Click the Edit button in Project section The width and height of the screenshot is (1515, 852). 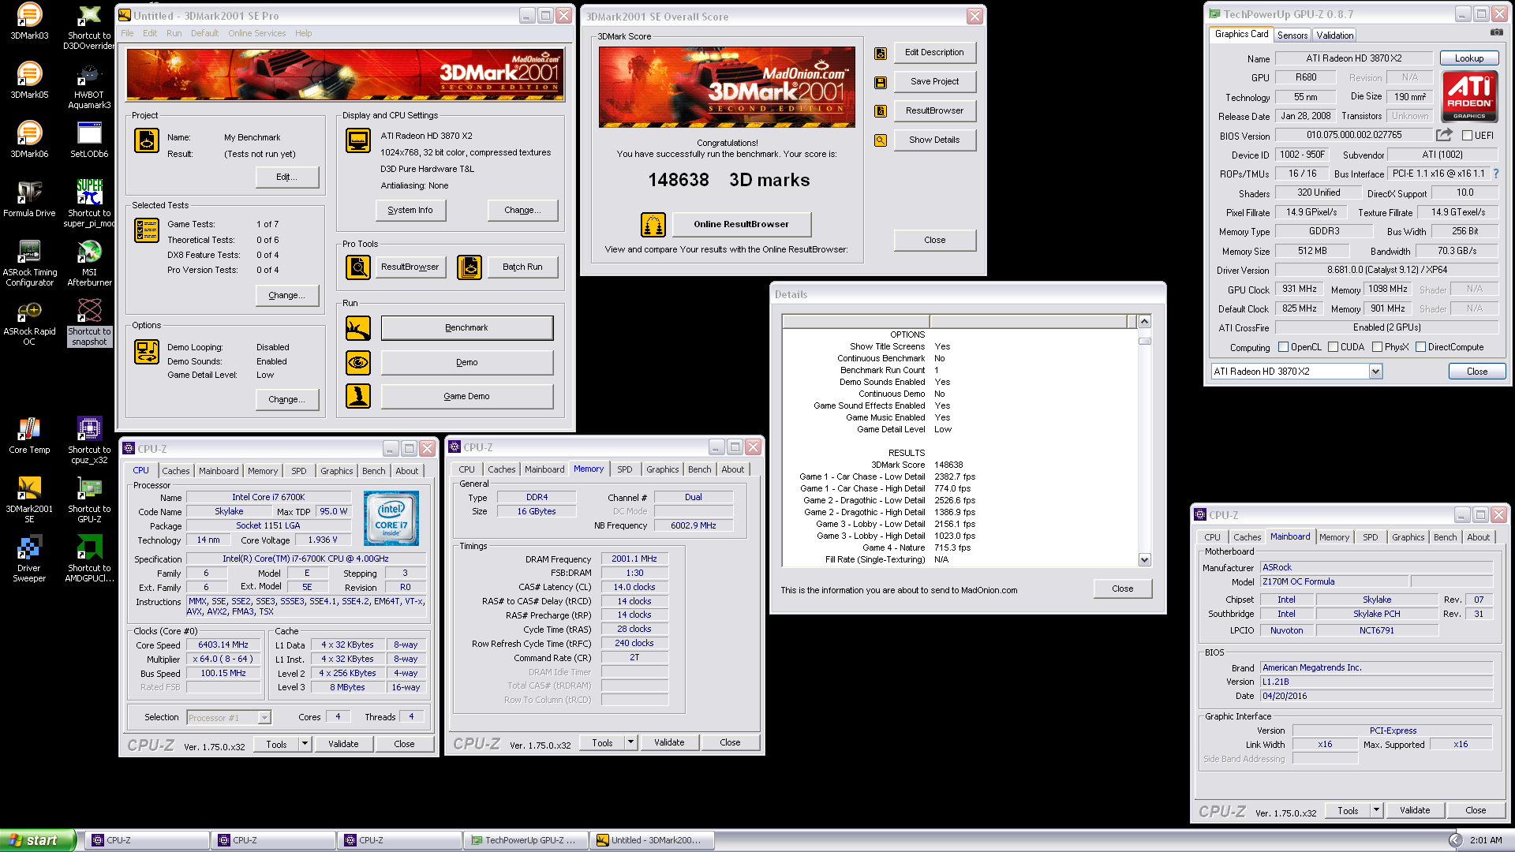point(286,177)
